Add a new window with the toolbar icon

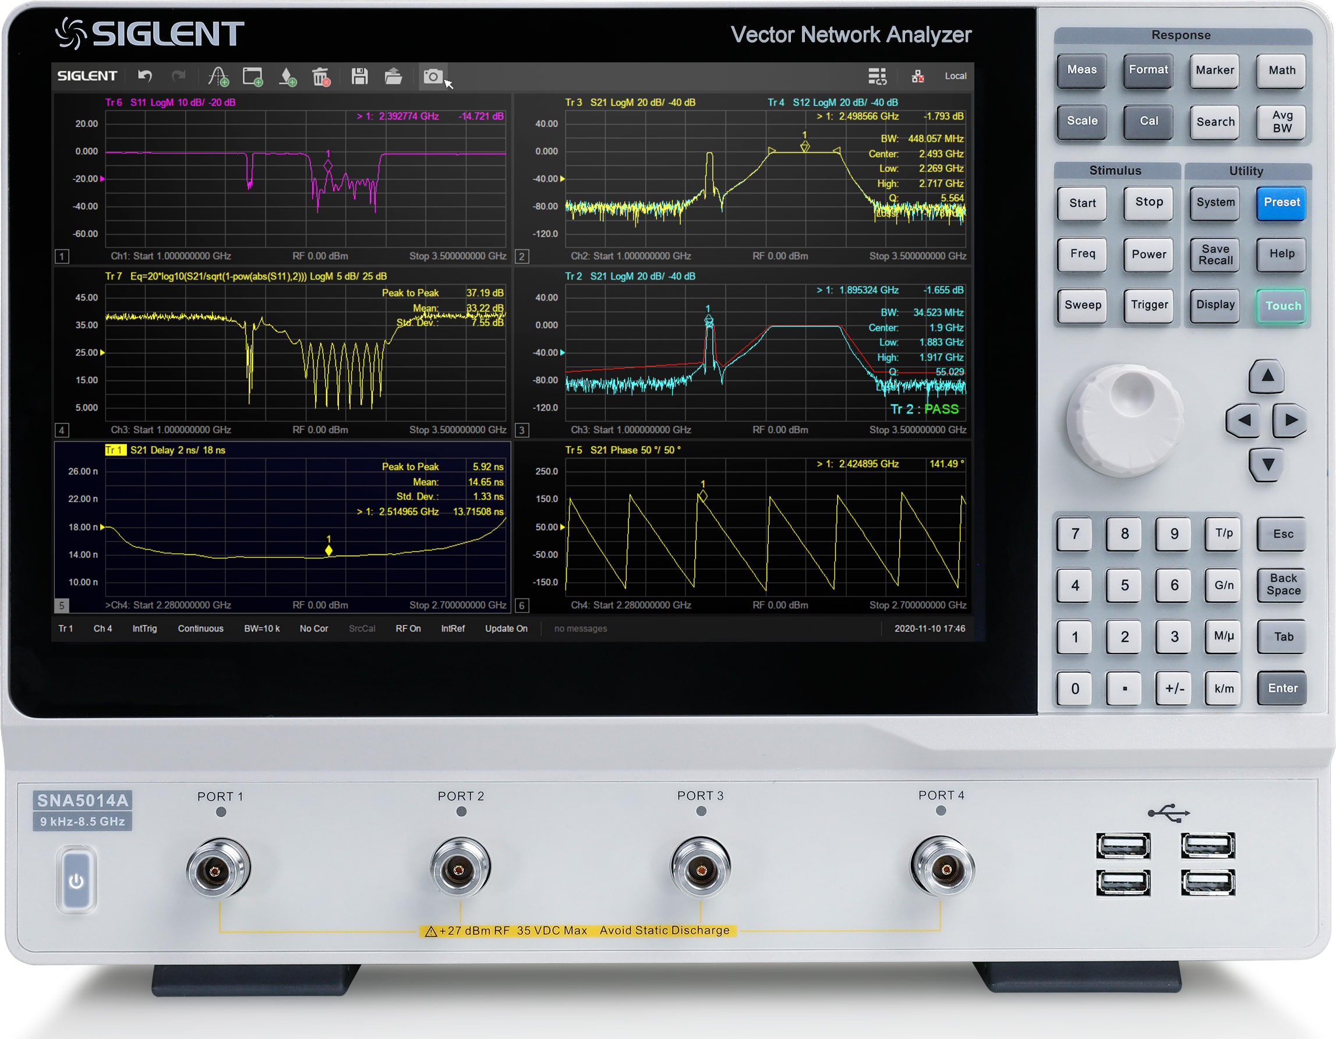pos(253,76)
